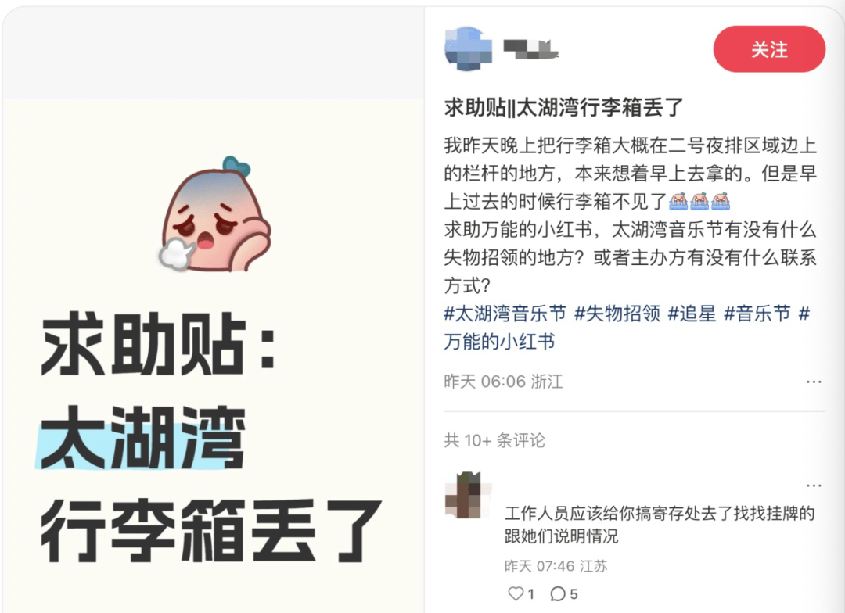
Task: Click the commenter's avatar image
Action: (468, 495)
